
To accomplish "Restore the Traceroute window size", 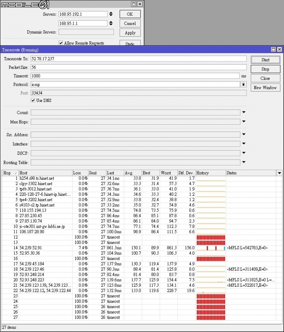I will (x=274, y=50).
